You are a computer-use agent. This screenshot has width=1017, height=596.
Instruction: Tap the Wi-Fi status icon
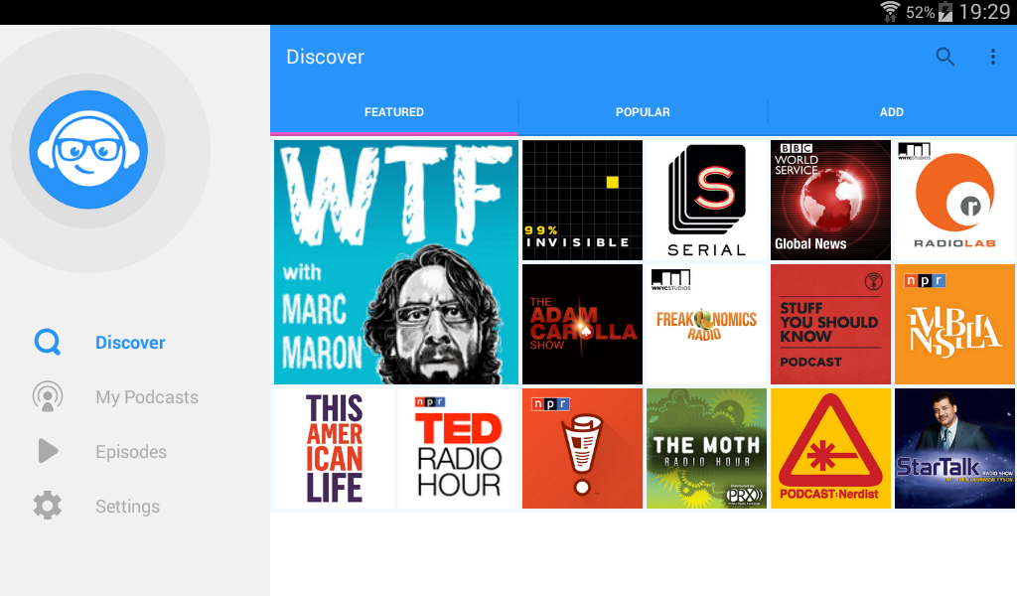890,12
